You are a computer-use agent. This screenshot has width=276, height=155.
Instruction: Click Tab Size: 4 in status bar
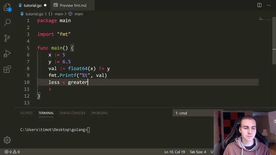(198, 152)
